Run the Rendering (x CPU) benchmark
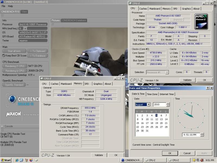 click(x=15, y=71)
